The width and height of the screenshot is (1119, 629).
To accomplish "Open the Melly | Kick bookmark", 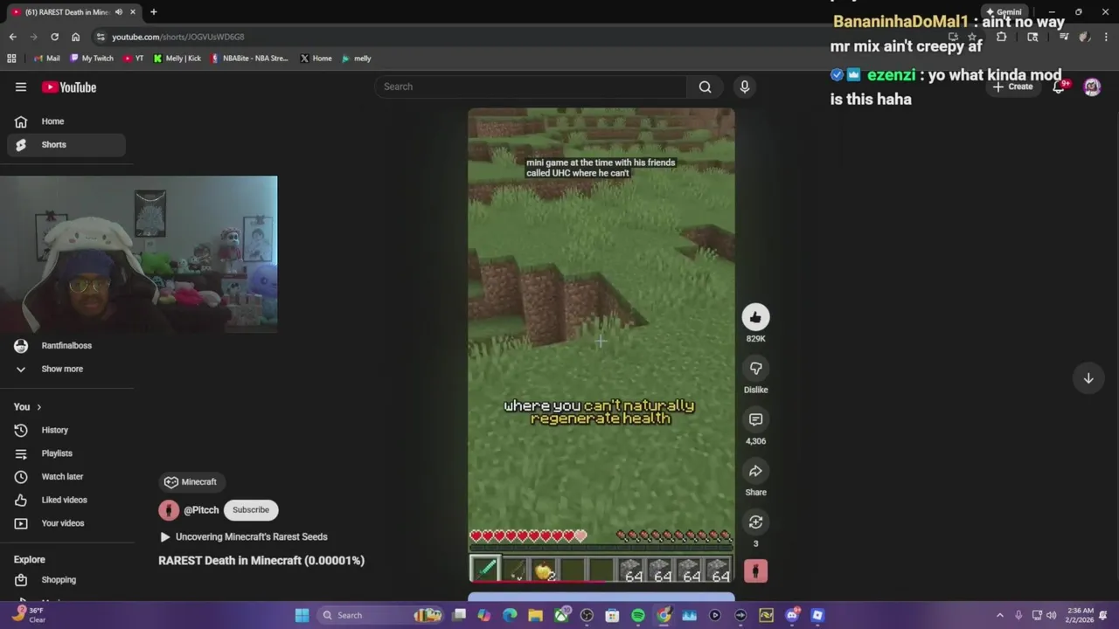I will tap(177, 59).
